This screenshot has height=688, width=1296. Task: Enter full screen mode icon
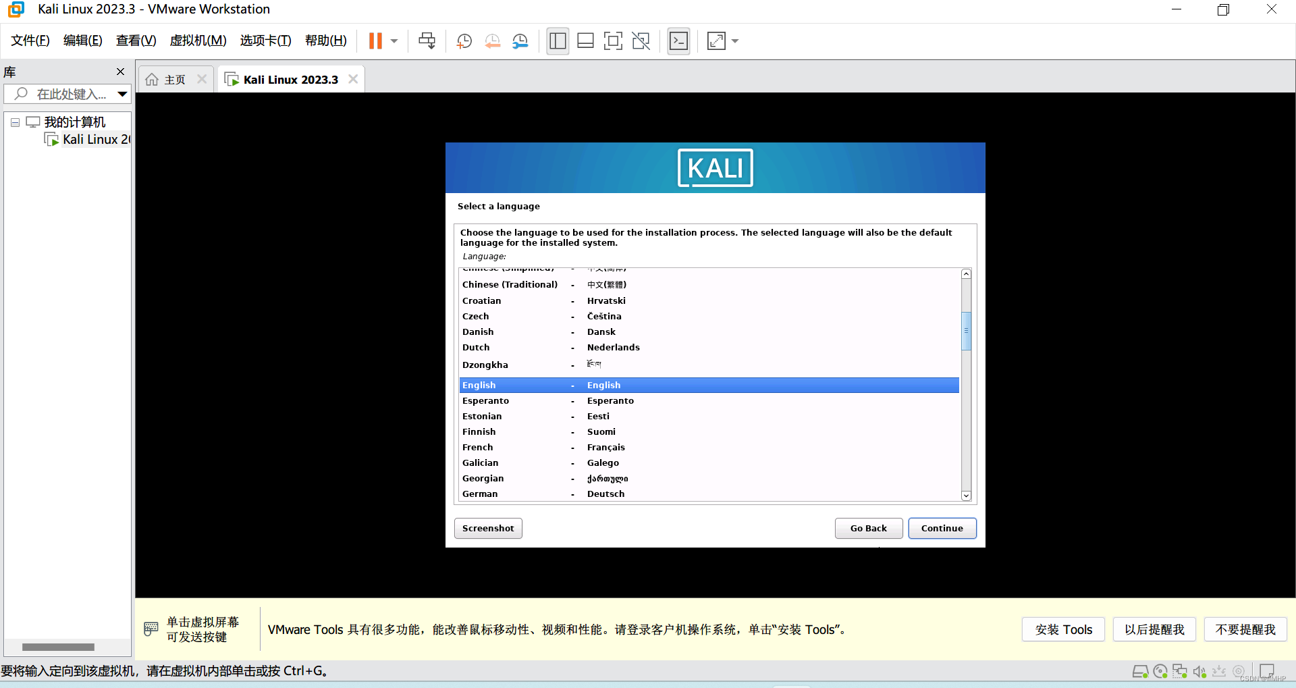point(613,41)
